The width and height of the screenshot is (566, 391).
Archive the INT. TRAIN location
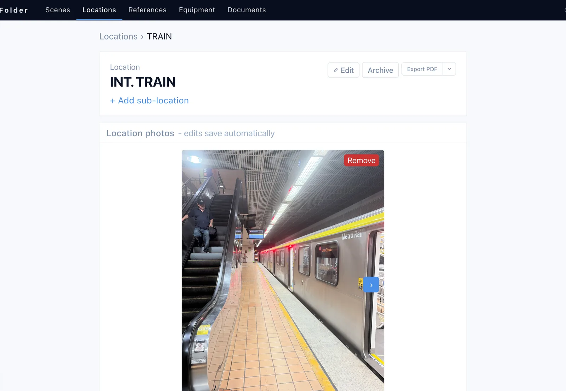(380, 70)
